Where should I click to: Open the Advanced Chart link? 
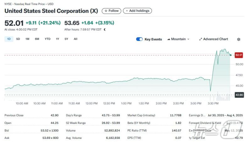click(x=215, y=39)
